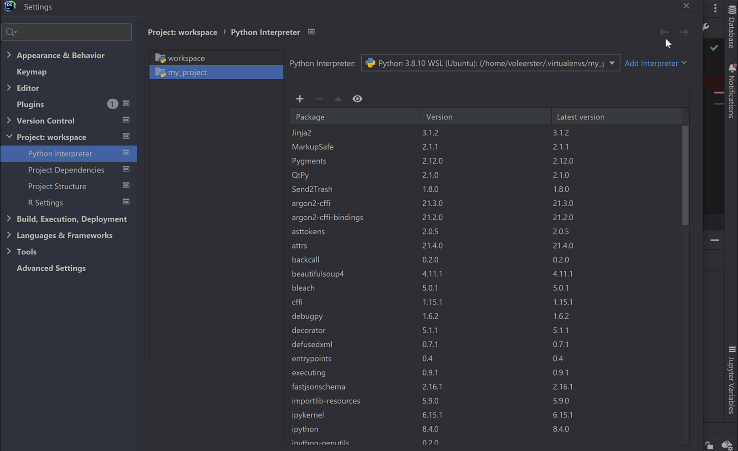Screen dimensions: 738x451
Task: Expand Build, Execution, Deployment section
Action: click(9, 219)
